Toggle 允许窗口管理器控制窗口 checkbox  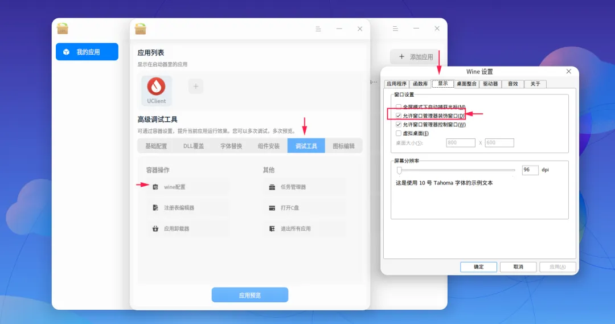(399, 125)
